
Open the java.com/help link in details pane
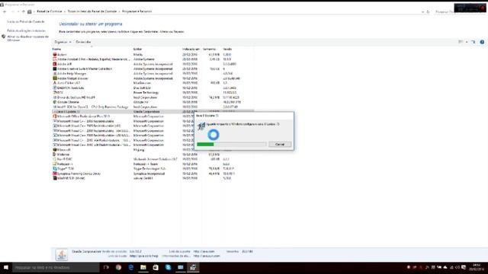[x=144, y=256]
